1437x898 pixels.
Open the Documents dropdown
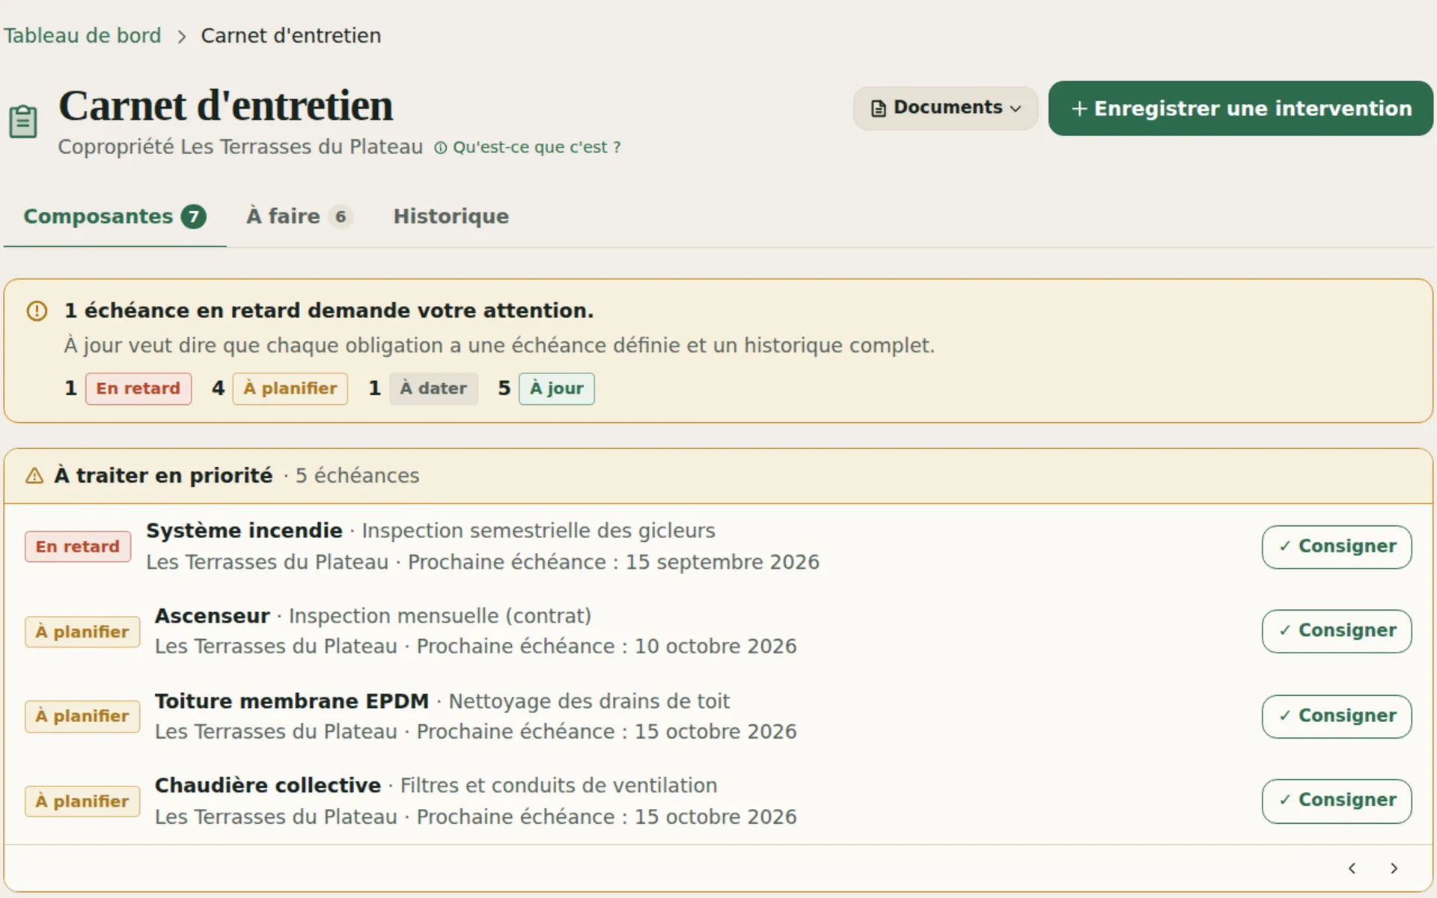[945, 108]
